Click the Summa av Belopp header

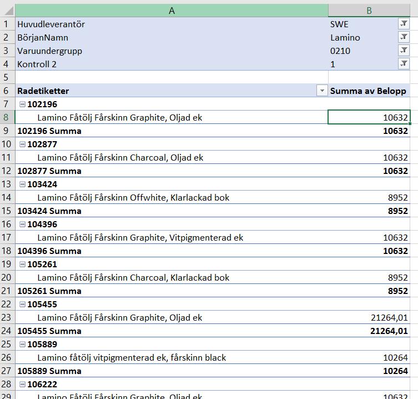pyautogui.click(x=368, y=91)
